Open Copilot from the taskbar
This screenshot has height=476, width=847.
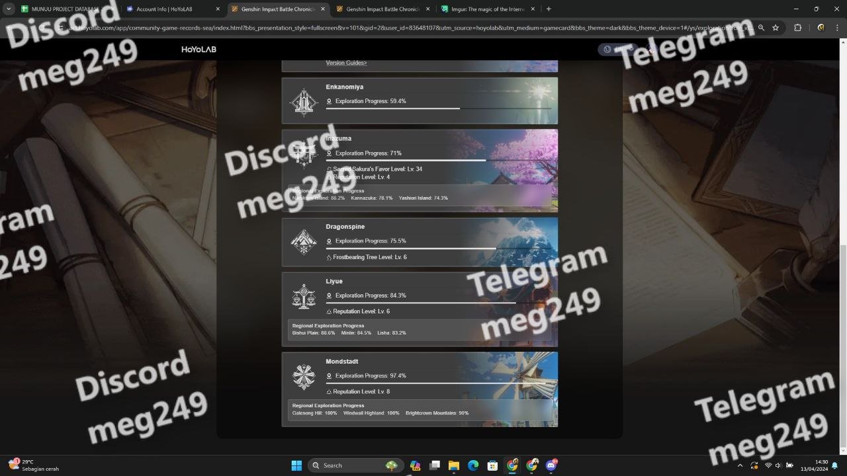(x=415, y=465)
